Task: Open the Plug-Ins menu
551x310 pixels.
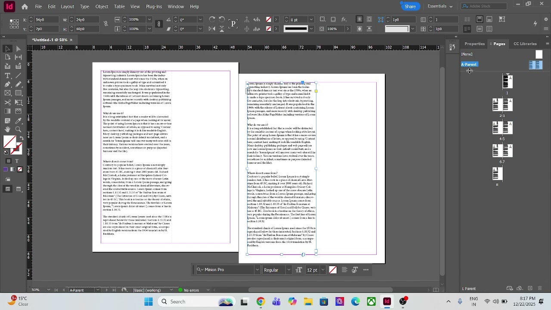Action: (154, 6)
